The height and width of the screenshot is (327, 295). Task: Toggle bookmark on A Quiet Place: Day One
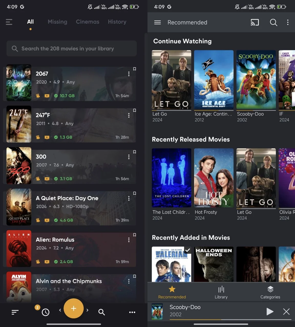135,193
